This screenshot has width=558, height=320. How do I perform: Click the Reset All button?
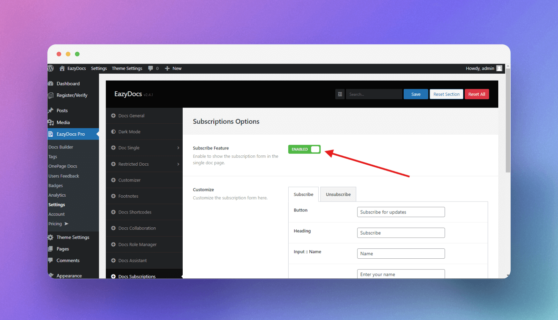tap(477, 94)
